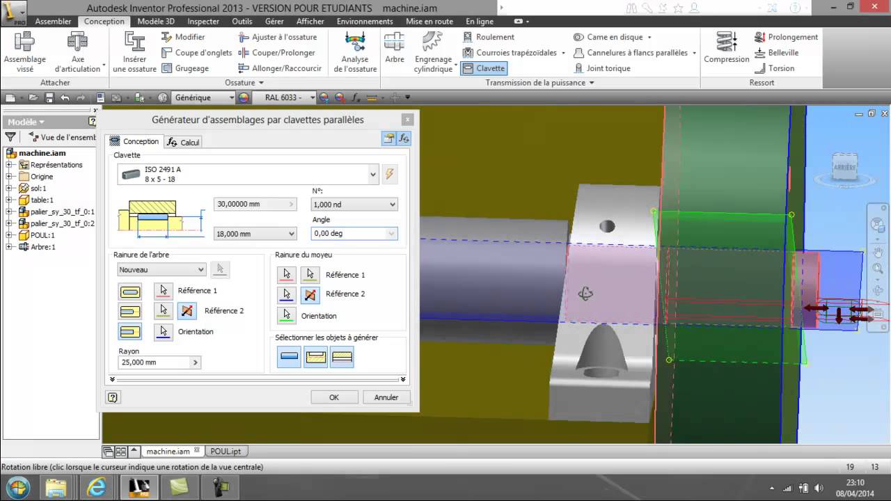Click Vue de l'ensemble button

tap(61, 137)
